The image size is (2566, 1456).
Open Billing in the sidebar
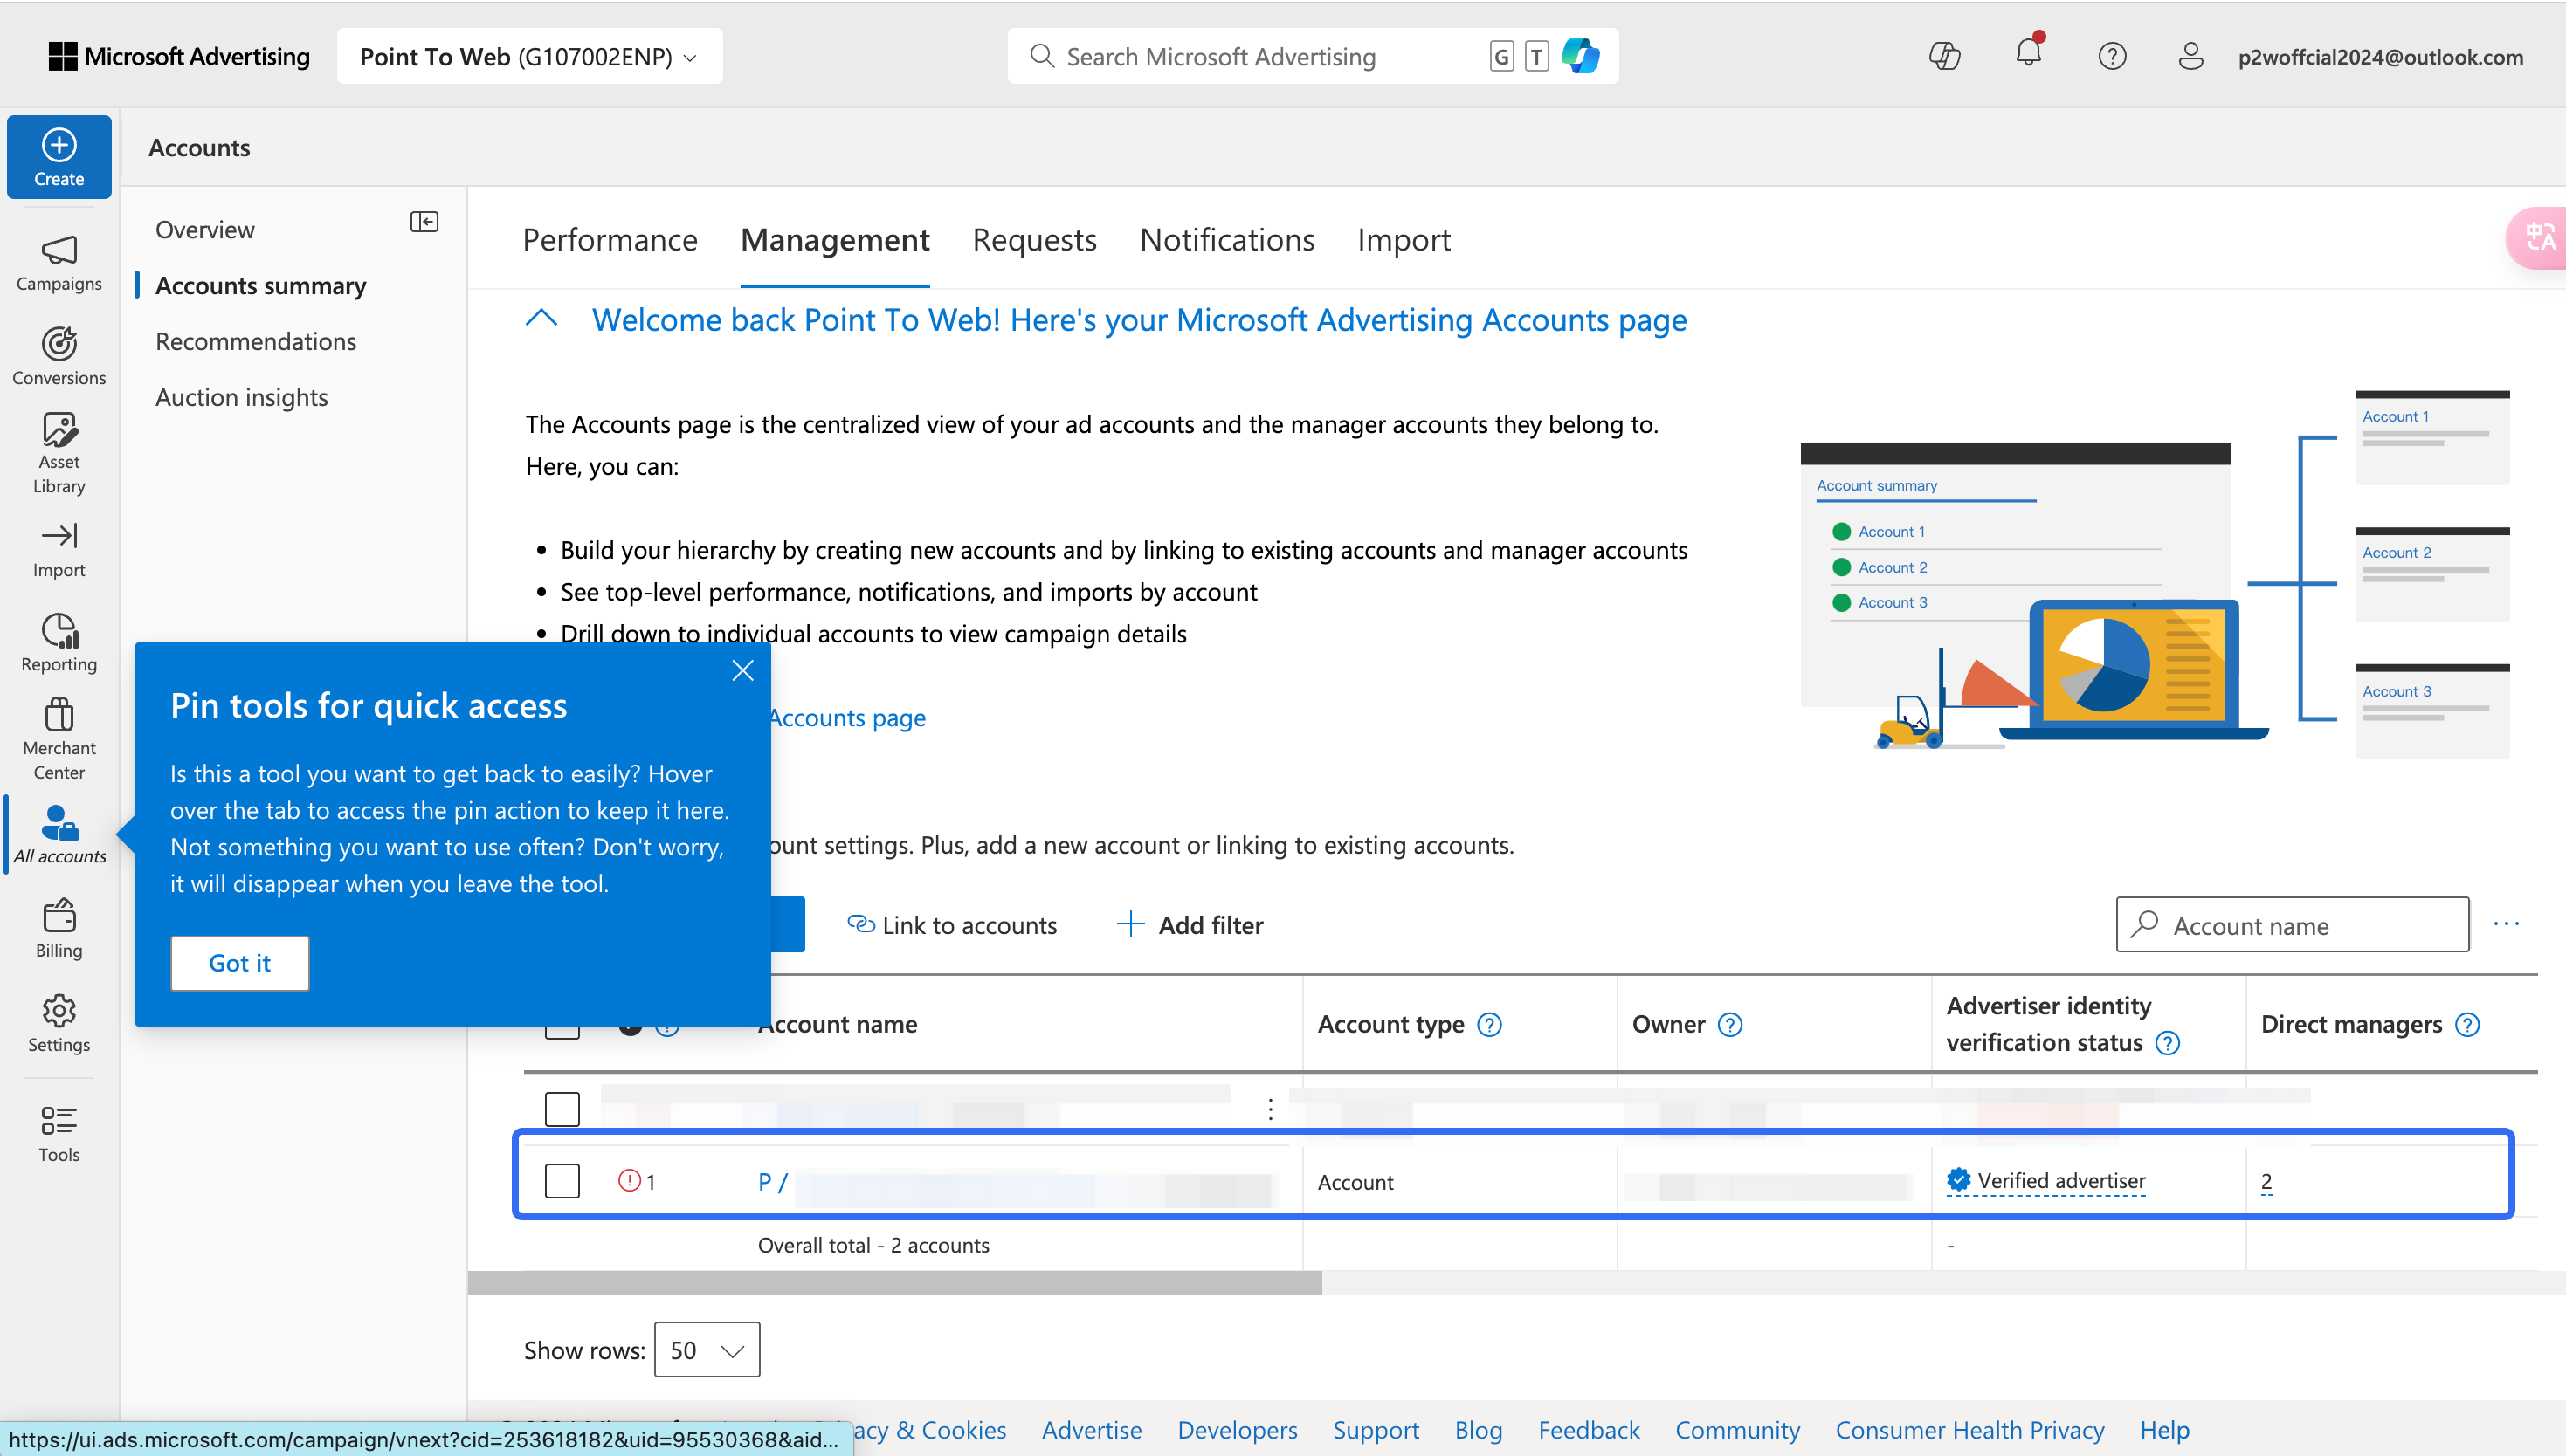coord(59,930)
